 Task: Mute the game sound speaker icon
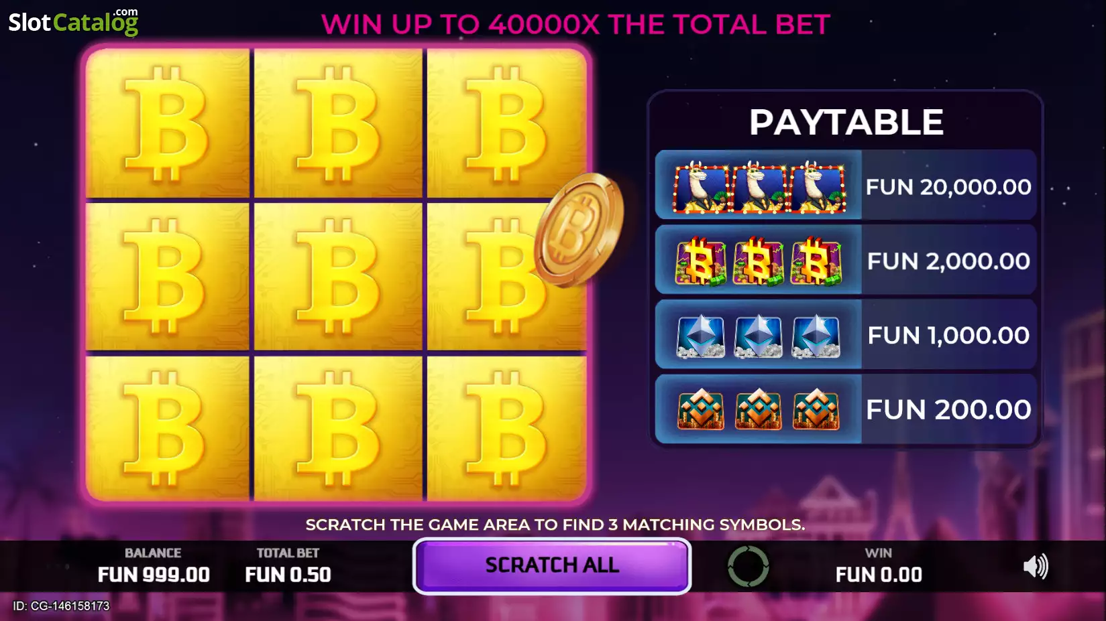click(x=1036, y=567)
